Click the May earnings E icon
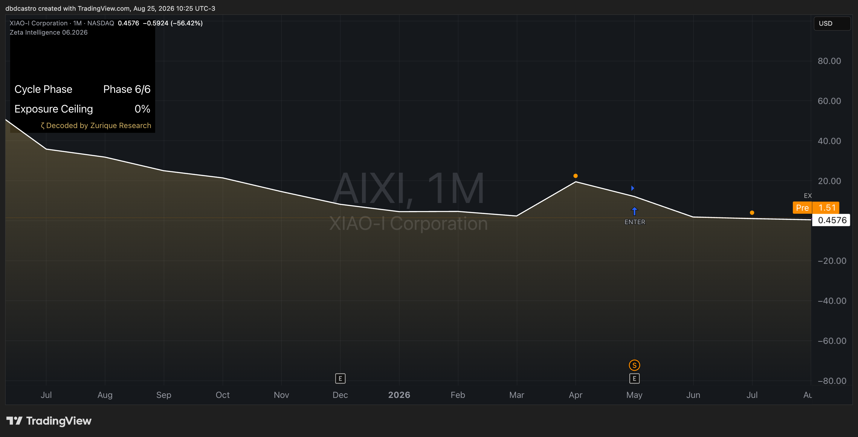Viewport: 858px width, 437px height. point(634,378)
